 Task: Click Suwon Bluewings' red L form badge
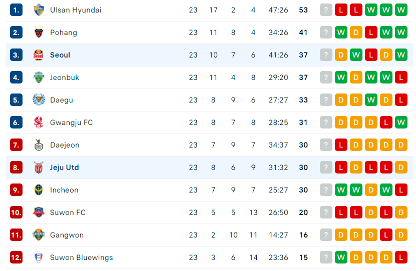click(401, 257)
